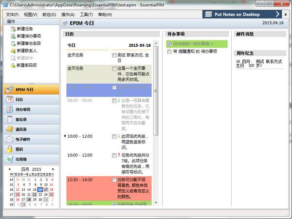Screen dimensions: 292x219
Task: Open the 日历 calendar module icon
Action: point(10,99)
